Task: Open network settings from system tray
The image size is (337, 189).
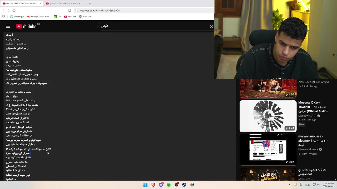Action: pos(314,185)
